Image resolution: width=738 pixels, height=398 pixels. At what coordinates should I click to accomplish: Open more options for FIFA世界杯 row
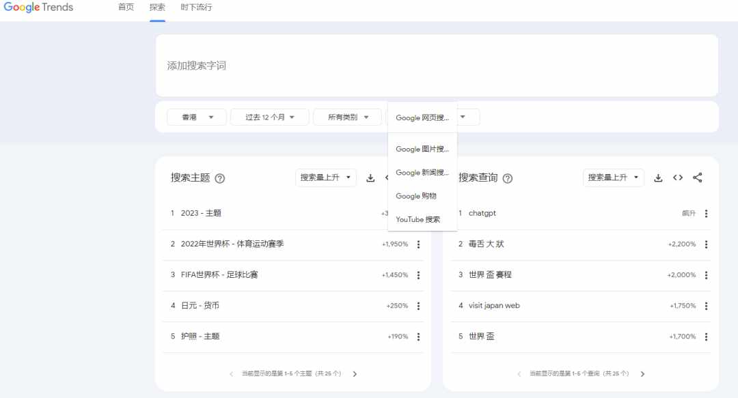(418, 275)
